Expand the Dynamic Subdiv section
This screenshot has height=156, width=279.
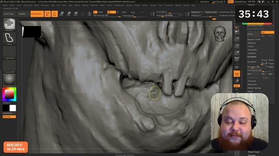254,39
